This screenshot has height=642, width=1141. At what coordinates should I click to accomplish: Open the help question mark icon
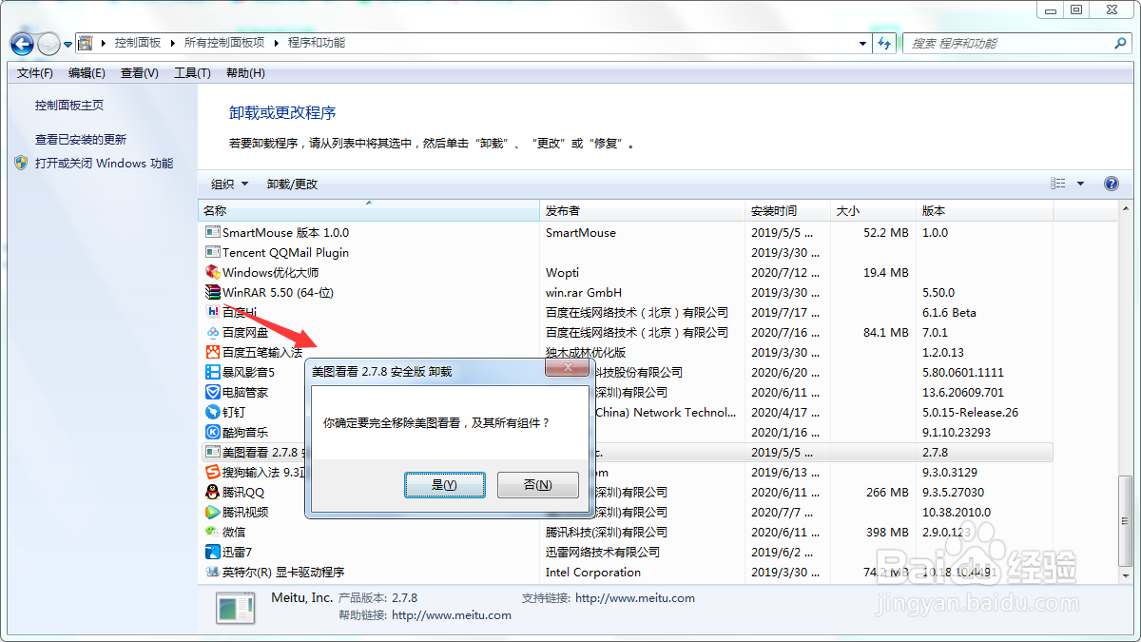click(1111, 184)
